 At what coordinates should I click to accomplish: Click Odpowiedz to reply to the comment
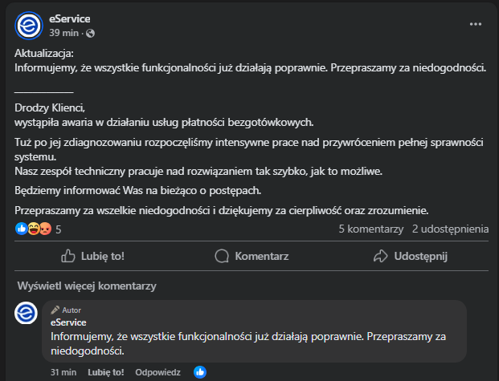[157, 372]
